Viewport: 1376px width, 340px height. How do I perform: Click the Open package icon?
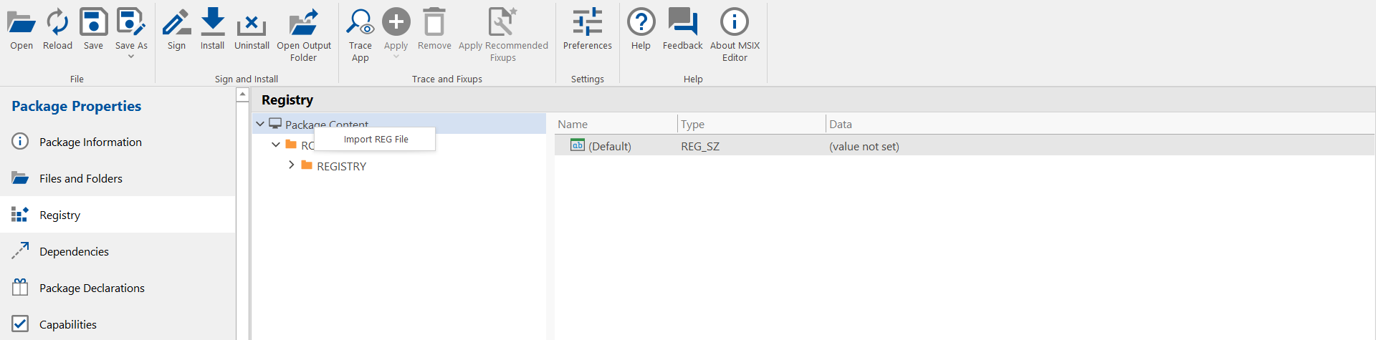(21, 23)
